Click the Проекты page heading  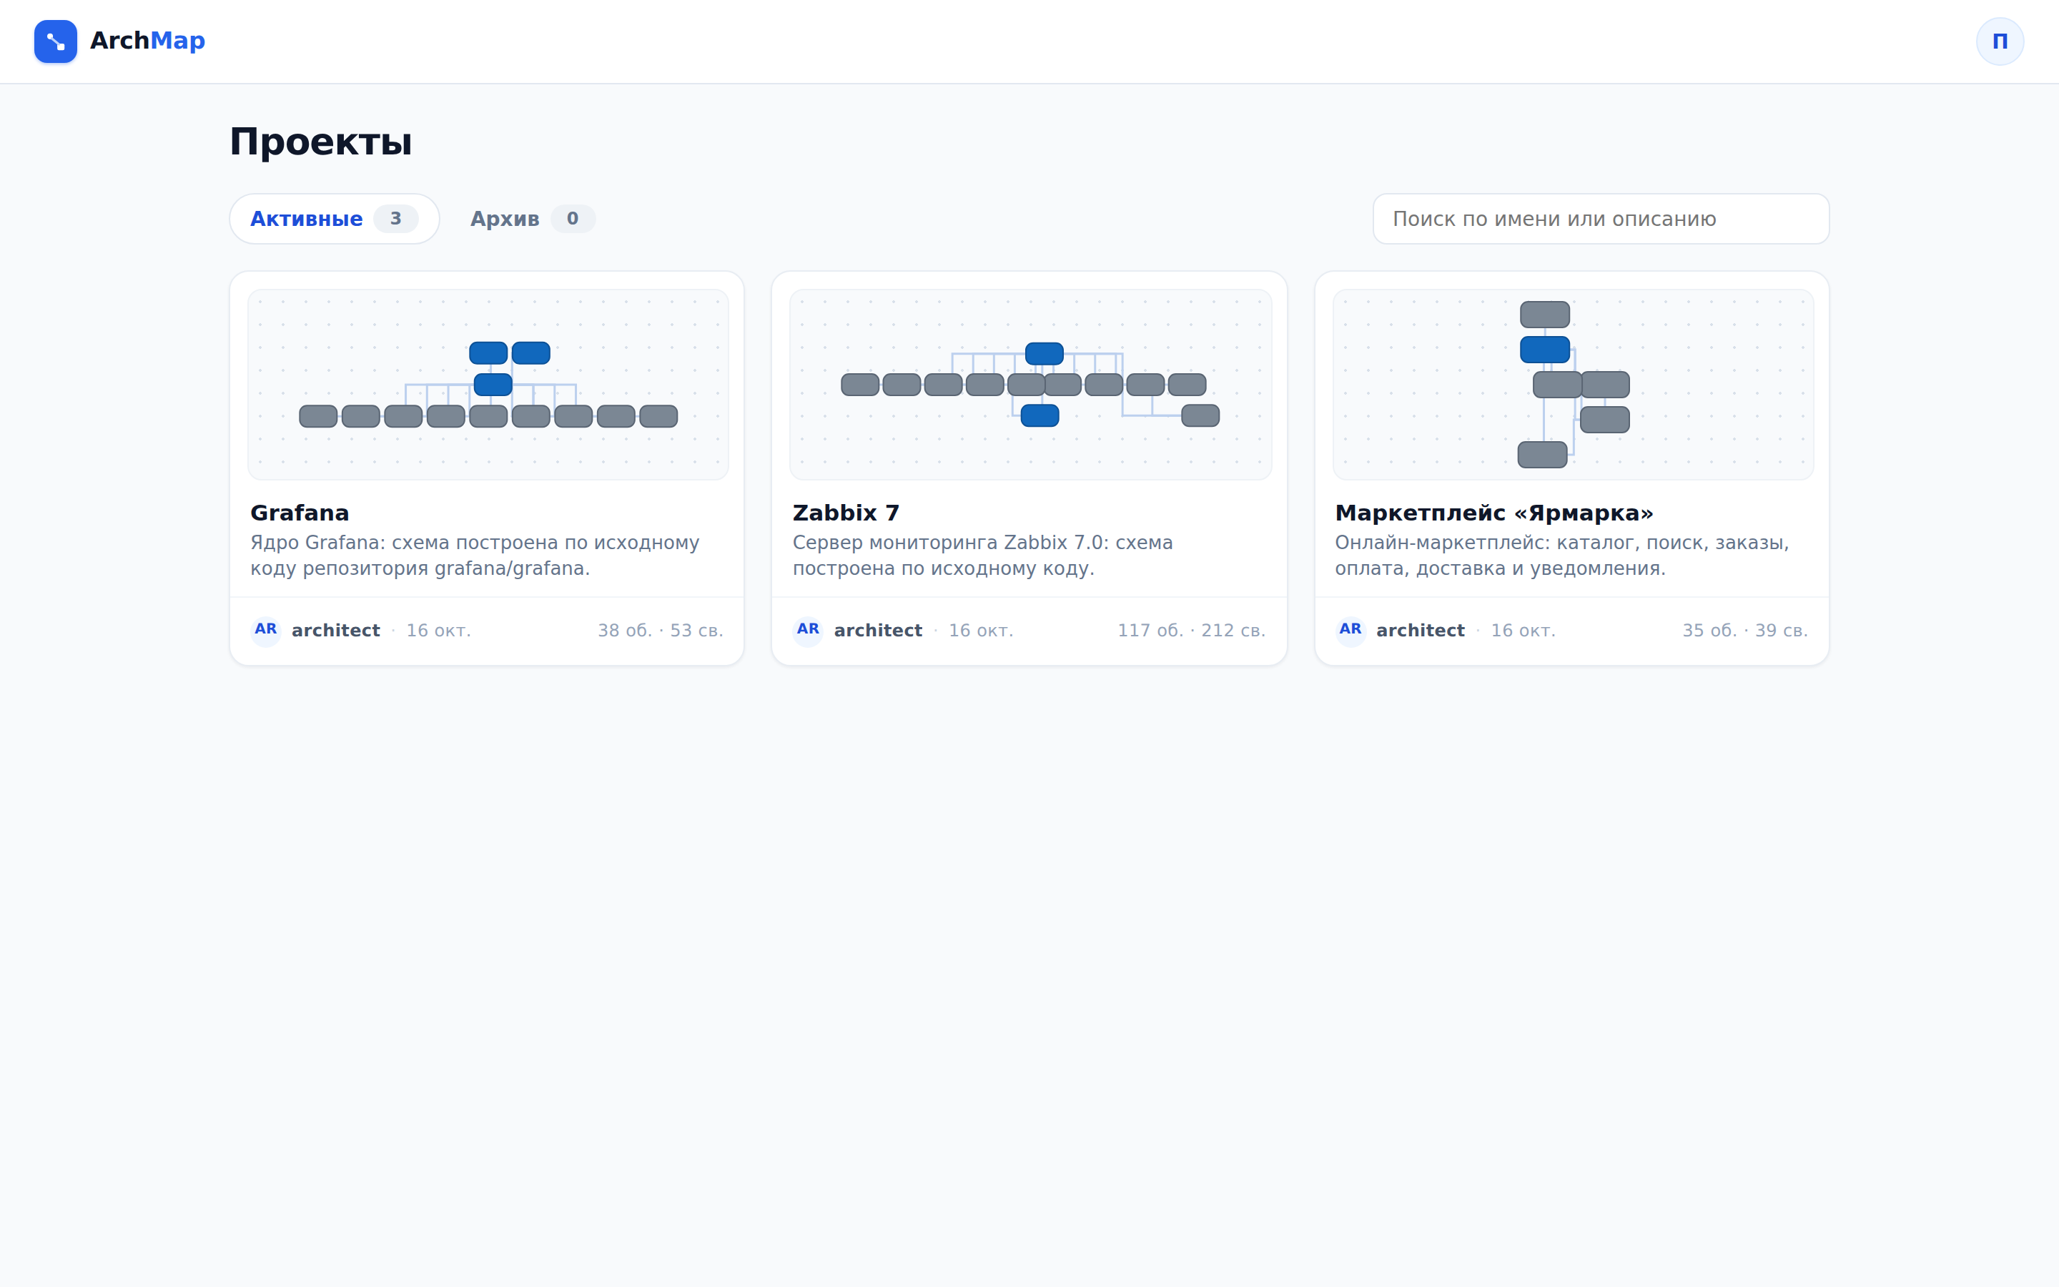pos(321,142)
